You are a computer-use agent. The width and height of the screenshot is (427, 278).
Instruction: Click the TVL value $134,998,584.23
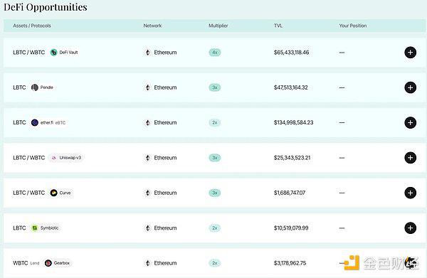tap(293, 123)
